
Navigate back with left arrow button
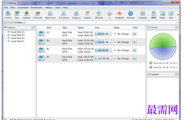[6, 22]
